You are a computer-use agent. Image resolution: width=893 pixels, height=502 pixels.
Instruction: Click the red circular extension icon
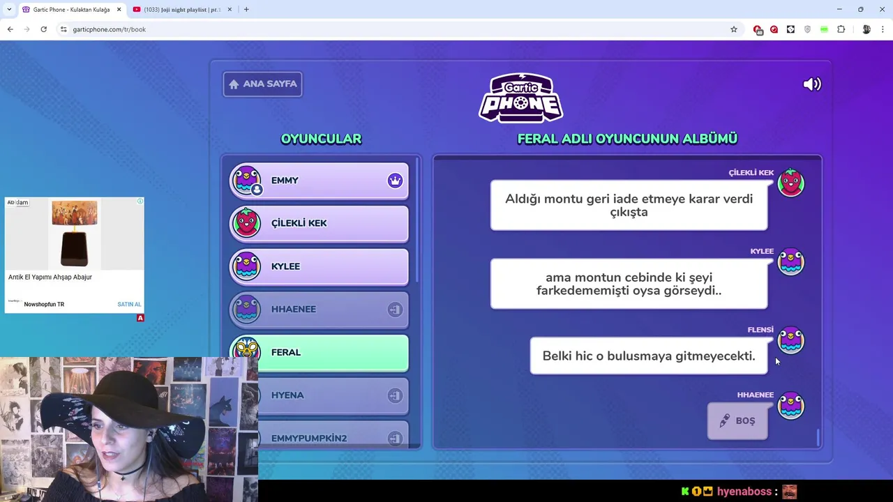click(x=774, y=29)
